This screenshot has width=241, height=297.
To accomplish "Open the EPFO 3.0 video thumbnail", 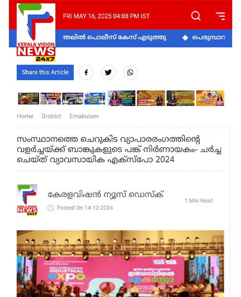I will (50, 99).
